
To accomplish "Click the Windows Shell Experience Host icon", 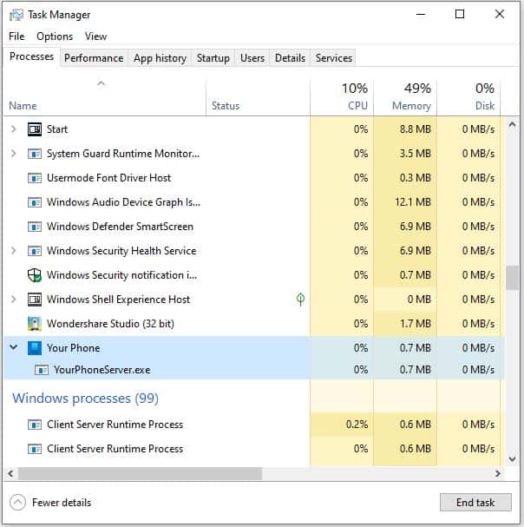I will coord(34,300).
